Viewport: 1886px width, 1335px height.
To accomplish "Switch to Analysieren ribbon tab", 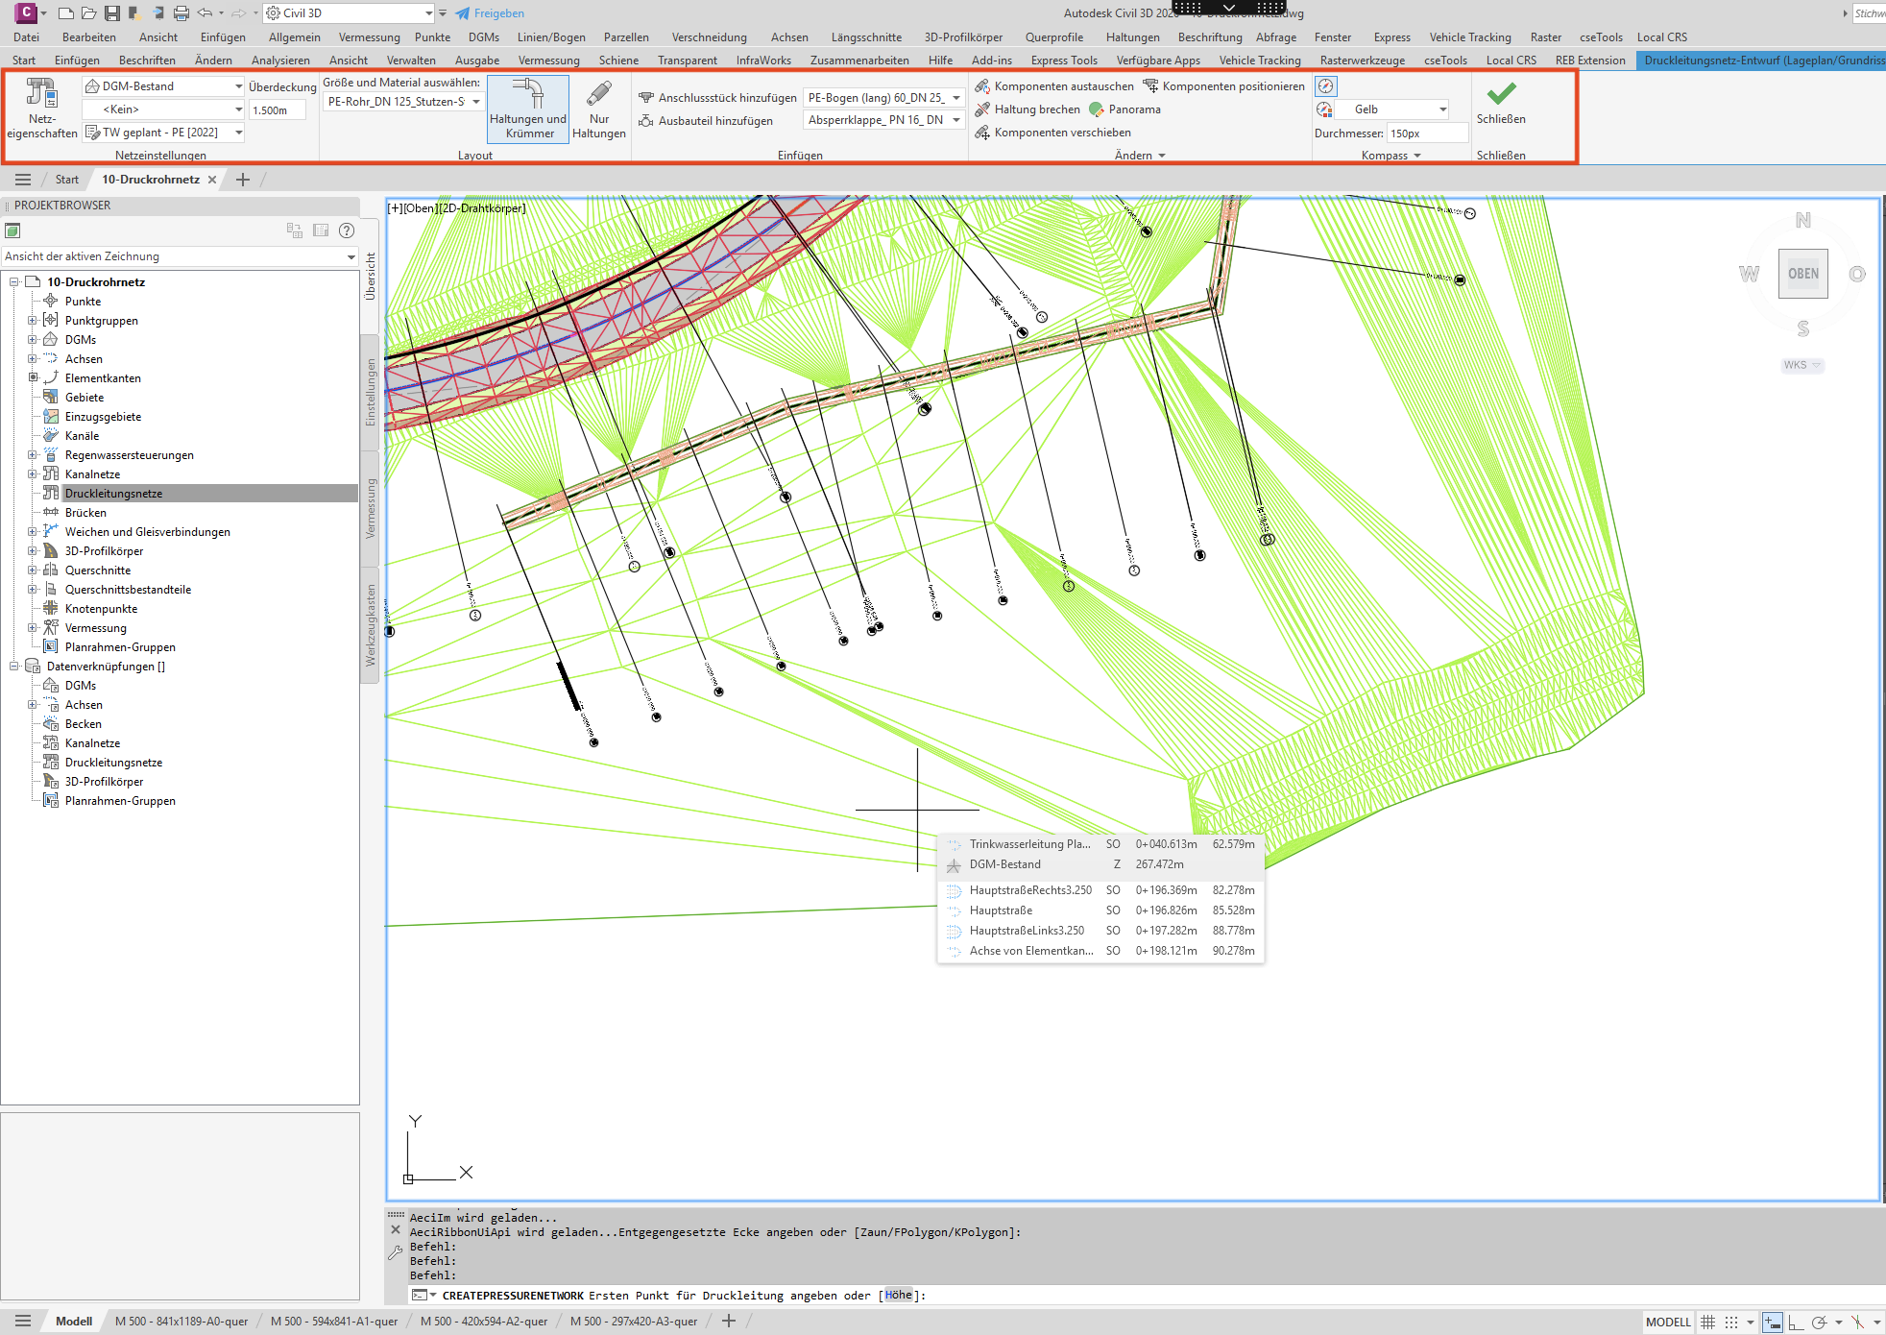I will (280, 61).
